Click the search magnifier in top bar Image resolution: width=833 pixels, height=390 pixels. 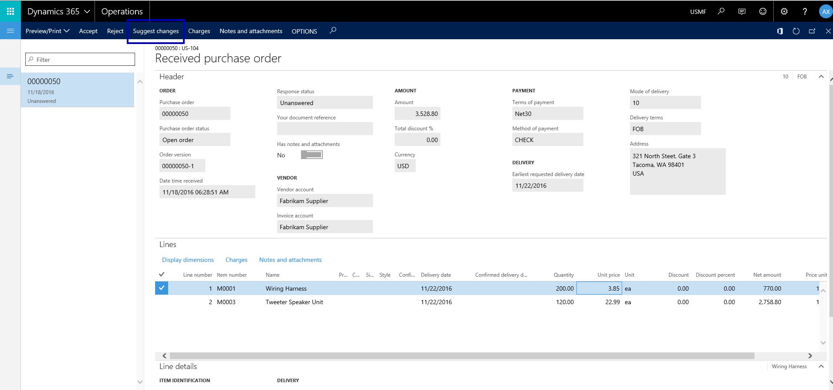pyautogui.click(x=721, y=11)
